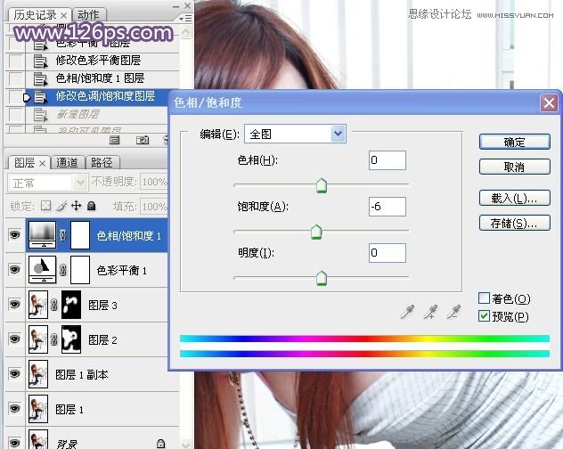Click 图层 1 副本 layer thumbnail
Image resolution: width=563 pixels, height=449 pixels.
click(38, 374)
